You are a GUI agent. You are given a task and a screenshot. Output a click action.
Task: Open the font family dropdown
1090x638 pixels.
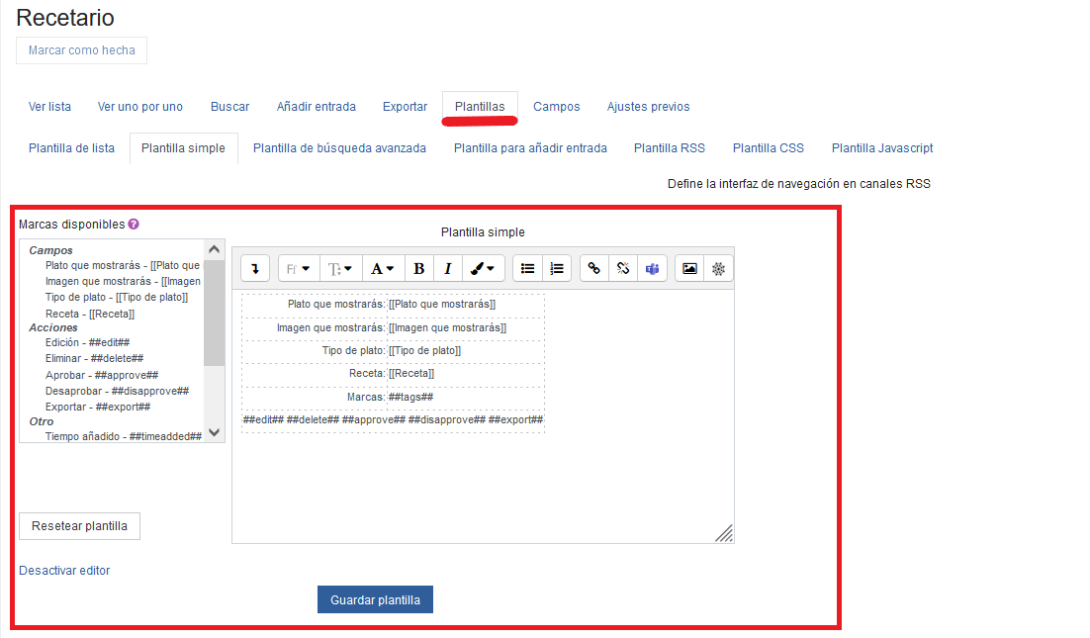point(298,268)
